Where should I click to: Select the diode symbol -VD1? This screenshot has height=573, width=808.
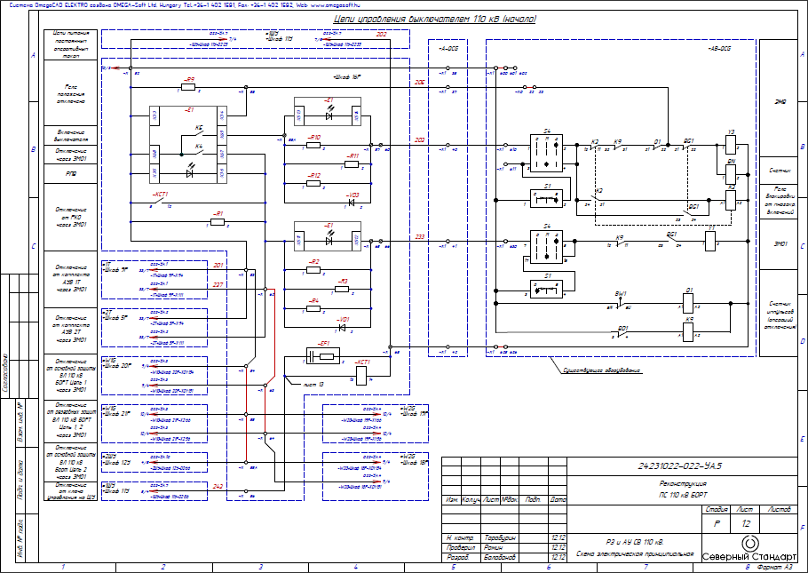click(342, 328)
